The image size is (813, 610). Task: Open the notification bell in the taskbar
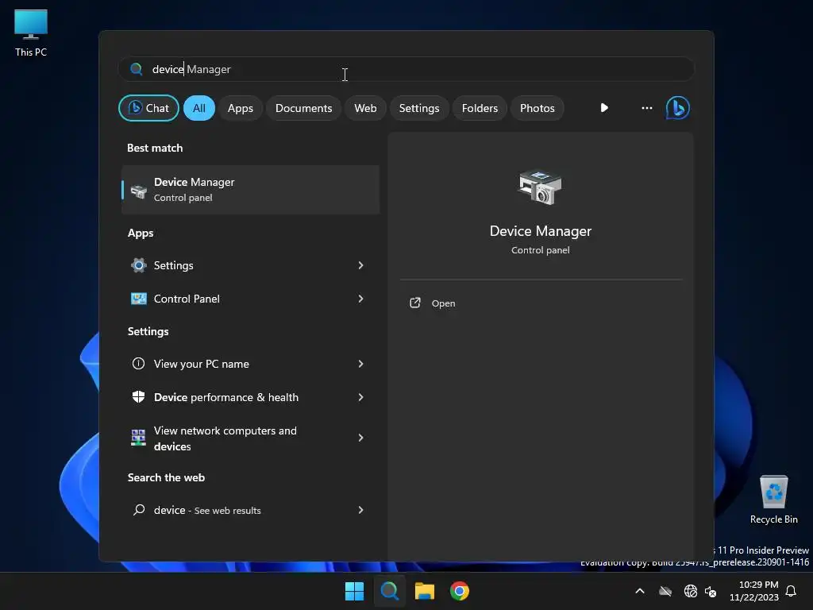coord(791,591)
